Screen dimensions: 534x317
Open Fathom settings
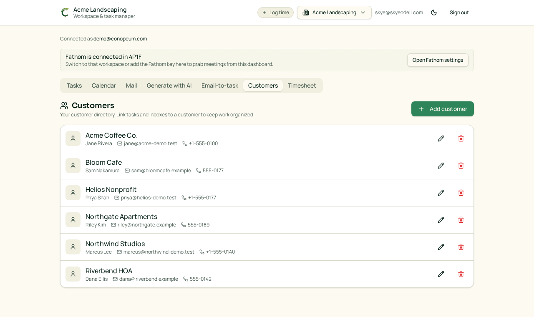point(438,60)
